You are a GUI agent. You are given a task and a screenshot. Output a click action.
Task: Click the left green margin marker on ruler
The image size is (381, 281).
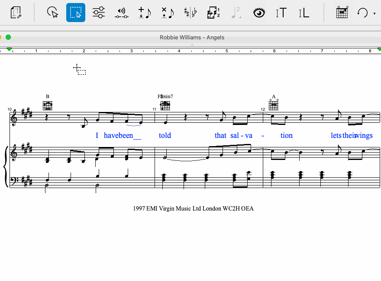9,50
